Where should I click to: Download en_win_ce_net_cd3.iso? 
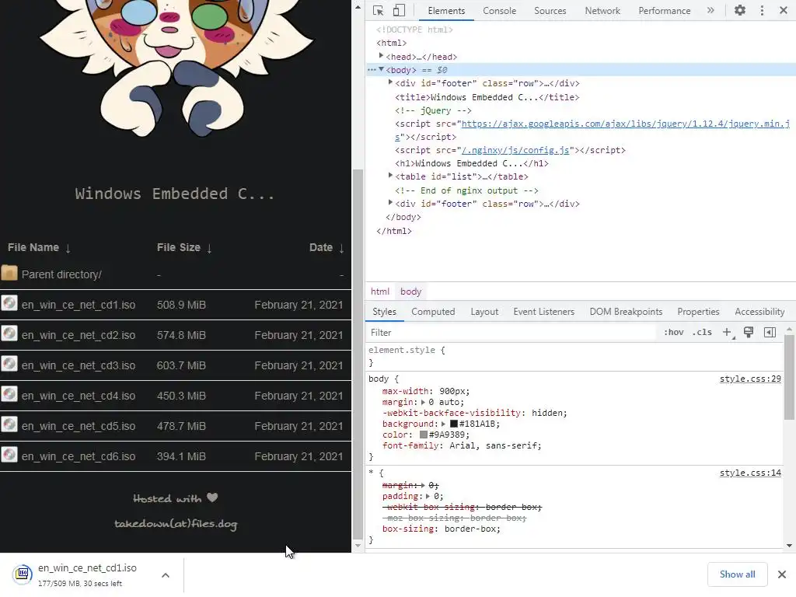coord(79,365)
